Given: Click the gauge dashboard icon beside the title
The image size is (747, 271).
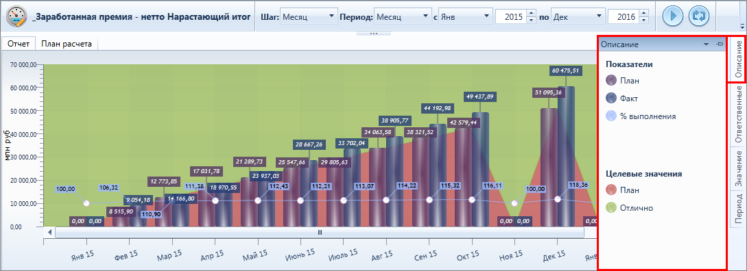Looking at the screenshot, I should coord(16,16).
